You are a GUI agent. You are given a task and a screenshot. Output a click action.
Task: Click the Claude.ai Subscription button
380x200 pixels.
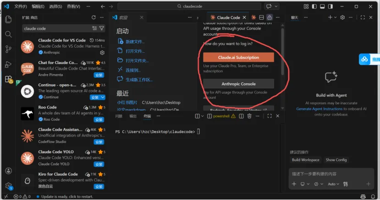tap(238, 57)
